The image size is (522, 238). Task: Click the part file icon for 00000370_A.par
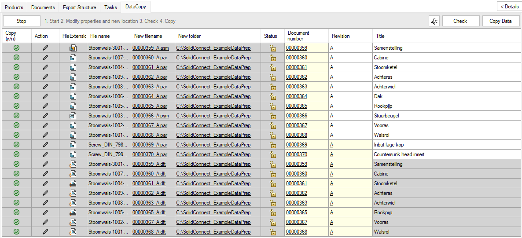point(73,154)
